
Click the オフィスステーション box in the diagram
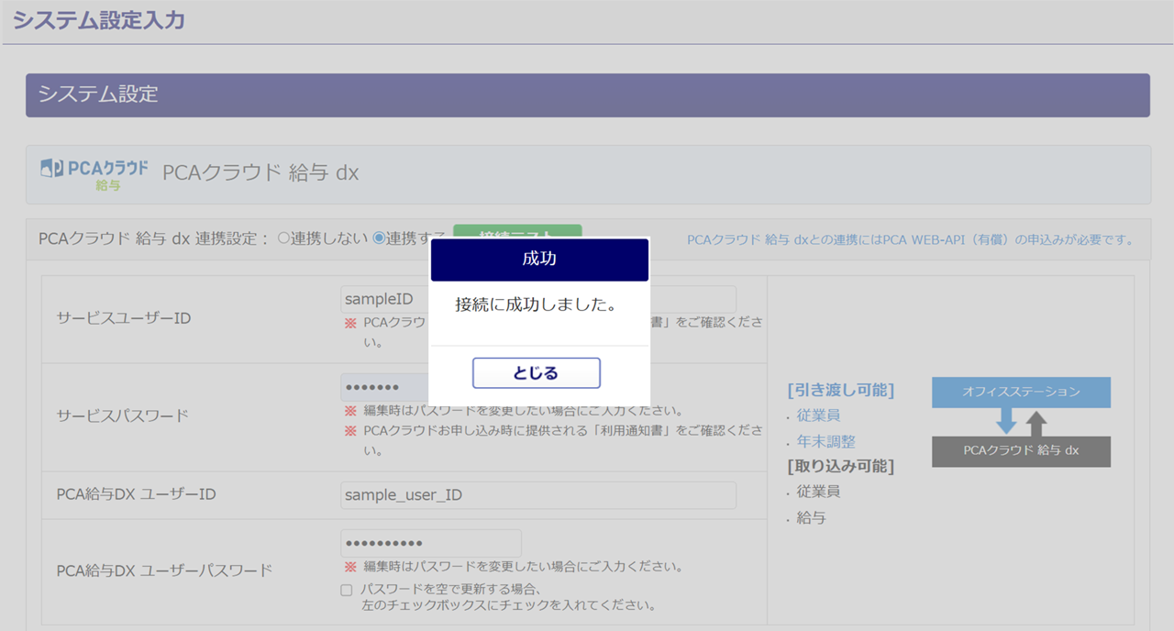pyautogui.click(x=1021, y=393)
